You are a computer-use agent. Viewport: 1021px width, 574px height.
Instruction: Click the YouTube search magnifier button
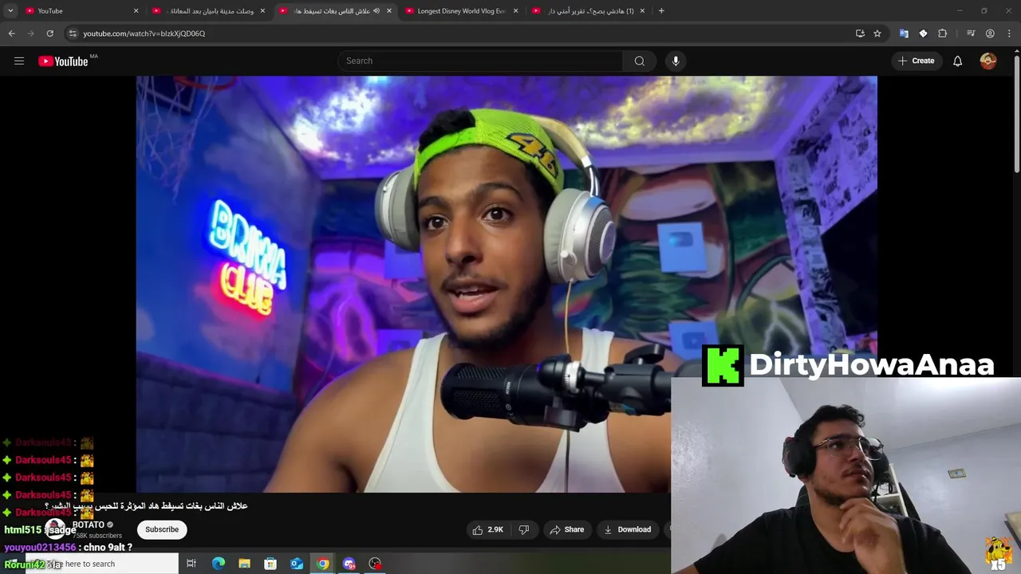639,61
